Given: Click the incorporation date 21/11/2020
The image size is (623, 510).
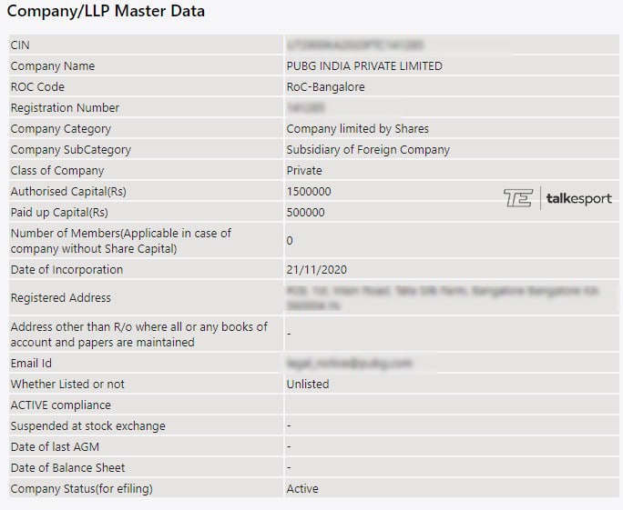Looking at the screenshot, I should (316, 270).
